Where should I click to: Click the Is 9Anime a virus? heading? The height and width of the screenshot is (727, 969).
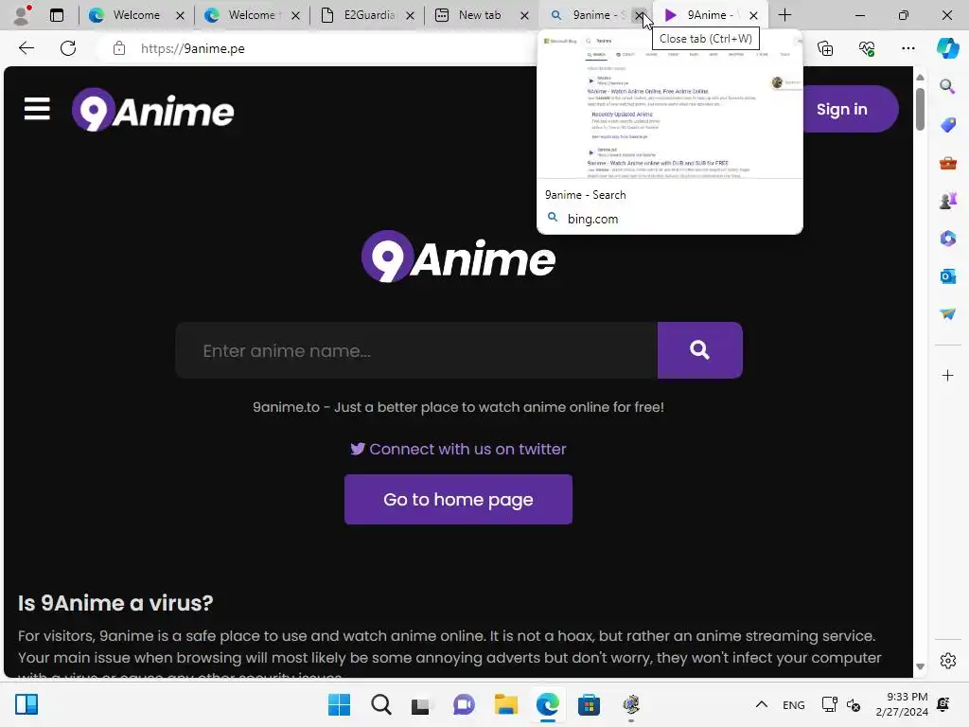(x=115, y=603)
